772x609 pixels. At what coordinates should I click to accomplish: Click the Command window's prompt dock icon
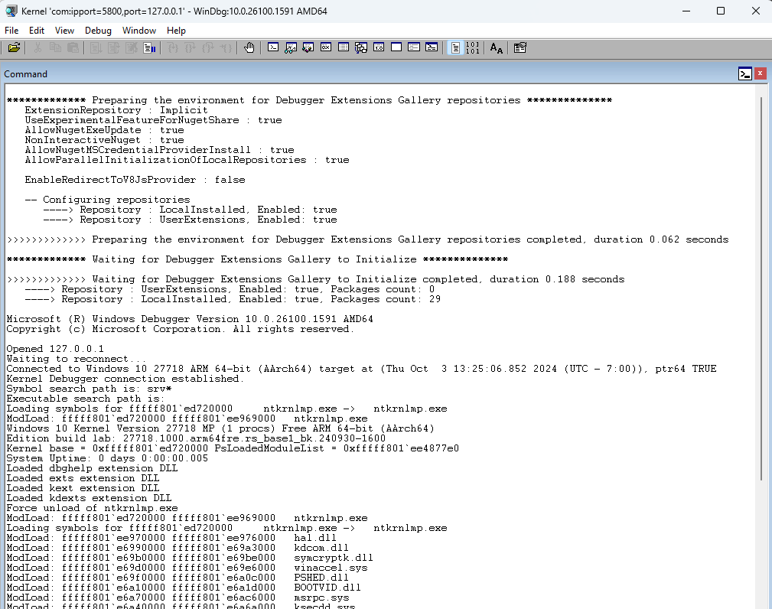[x=745, y=74]
